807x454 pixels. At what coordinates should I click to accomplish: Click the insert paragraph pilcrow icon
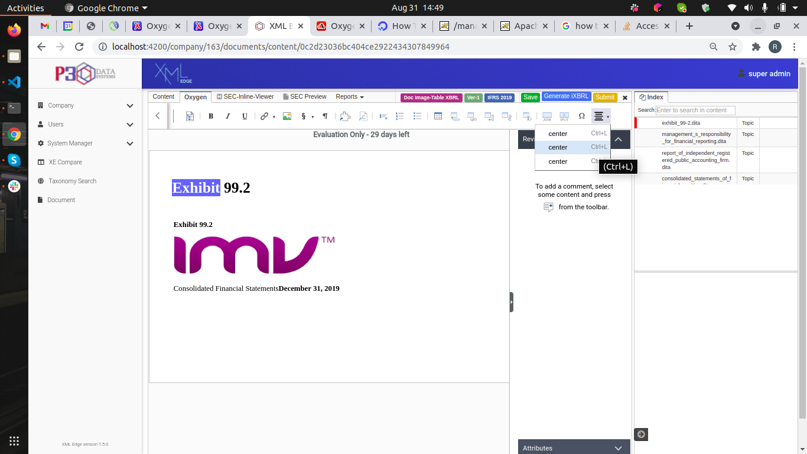(325, 116)
